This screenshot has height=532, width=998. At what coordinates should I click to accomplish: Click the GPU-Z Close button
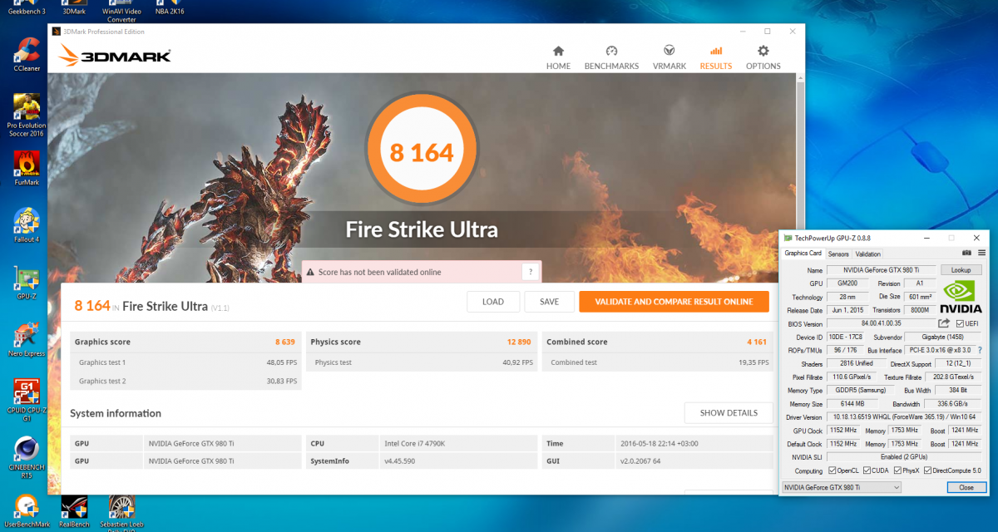(966, 487)
